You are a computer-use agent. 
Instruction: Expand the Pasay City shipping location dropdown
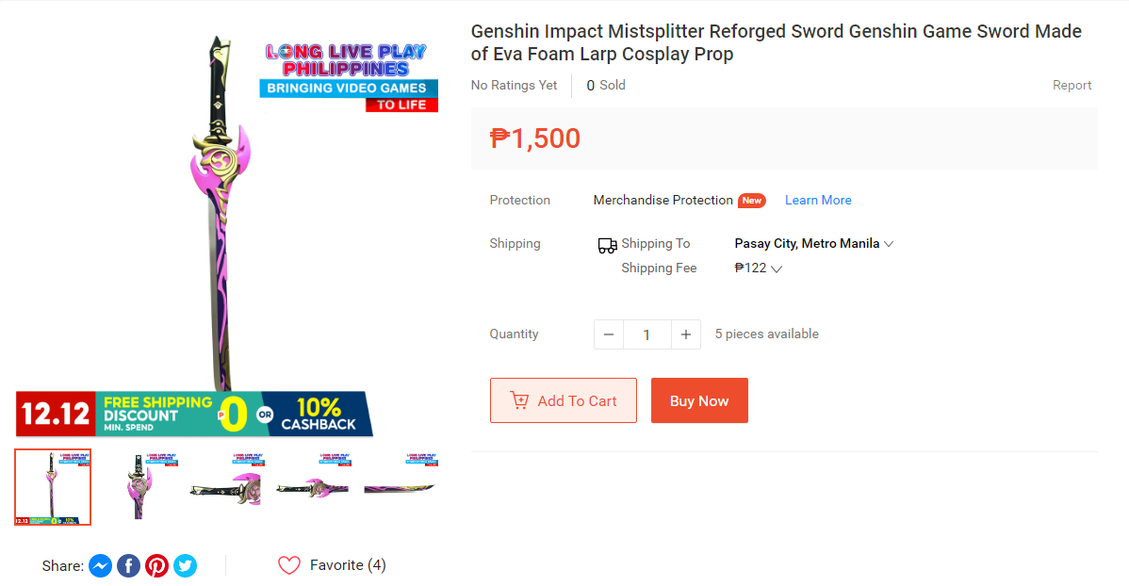[889, 244]
